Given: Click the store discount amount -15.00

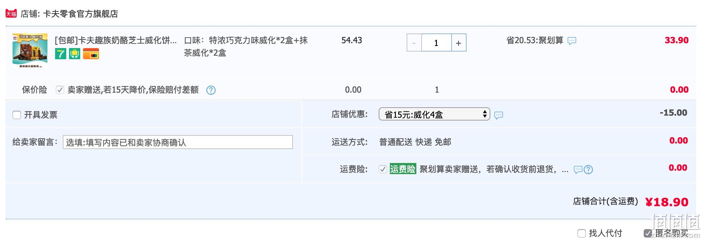Looking at the screenshot, I should [x=673, y=113].
